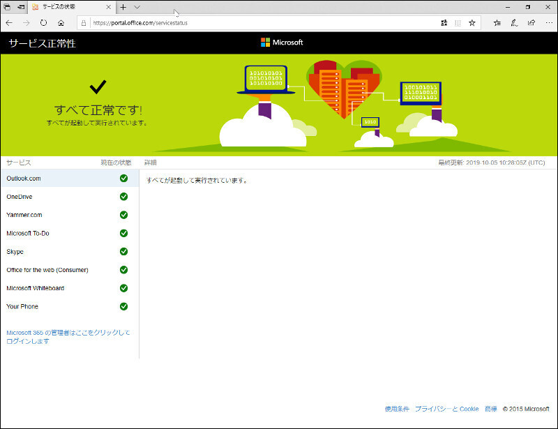Image resolution: width=558 pixels, height=429 pixels.
Task: Click Office for the web status checkmark
Action: pyautogui.click(x=124, y=270)
